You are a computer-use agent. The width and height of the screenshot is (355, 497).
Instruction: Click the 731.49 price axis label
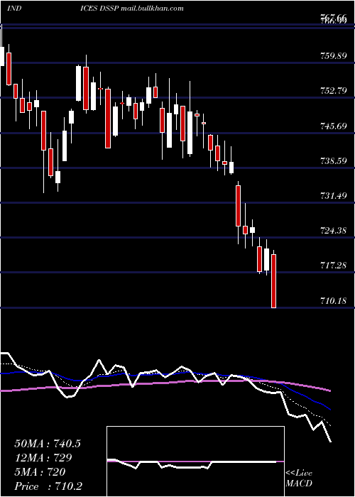point(333,196)
